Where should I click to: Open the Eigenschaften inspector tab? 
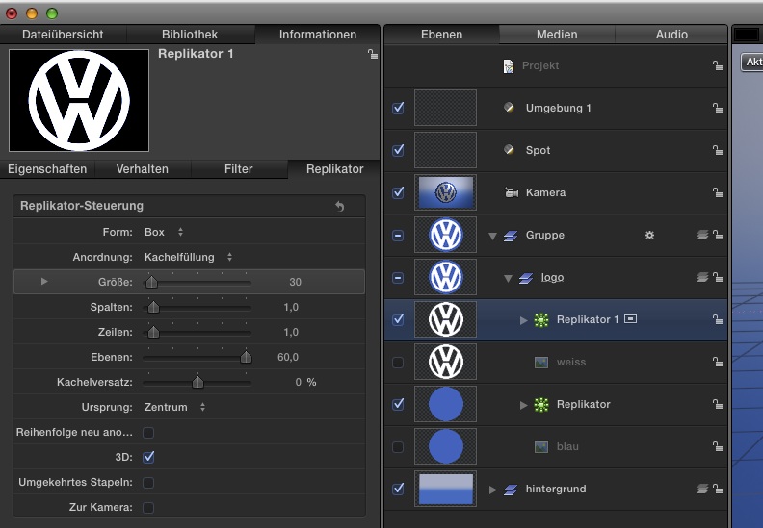click(x=47, y=169)
